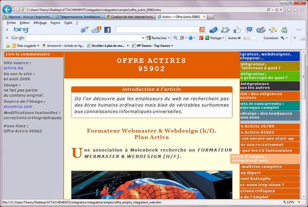
Task: Click the Google toolbar magnifier highlight icon
Action: click(175, 38)
